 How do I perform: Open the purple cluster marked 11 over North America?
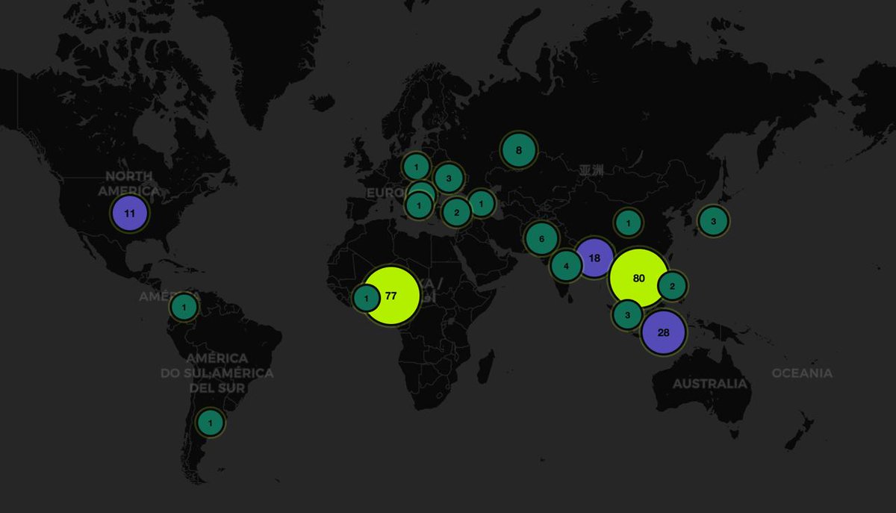tap(130, 214)
